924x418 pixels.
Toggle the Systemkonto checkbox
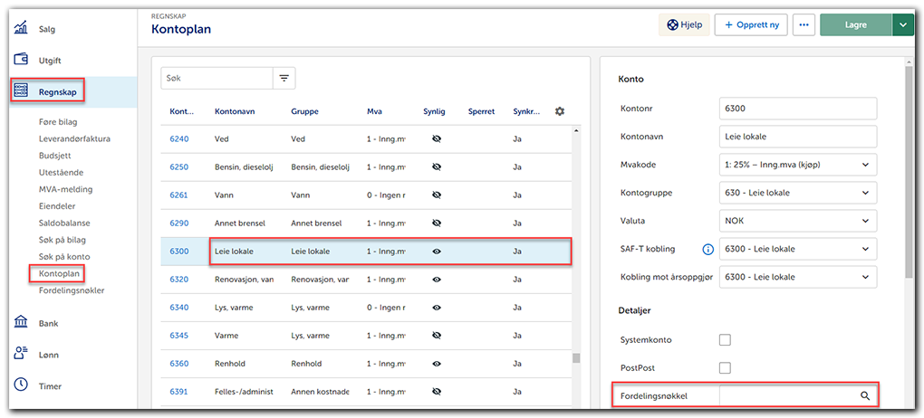[x=725, y=339]
